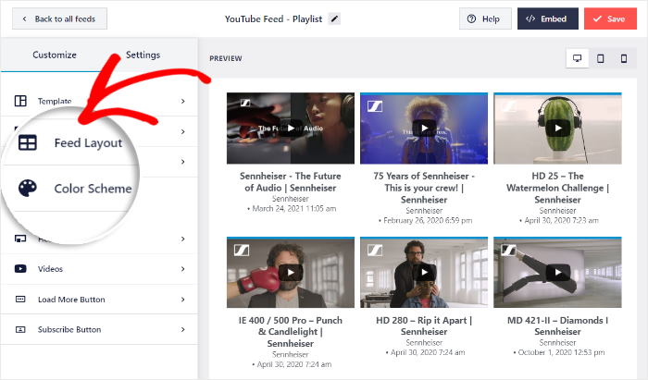
Task: Expand the Load More Button chevron
Action: click(183, 300)
